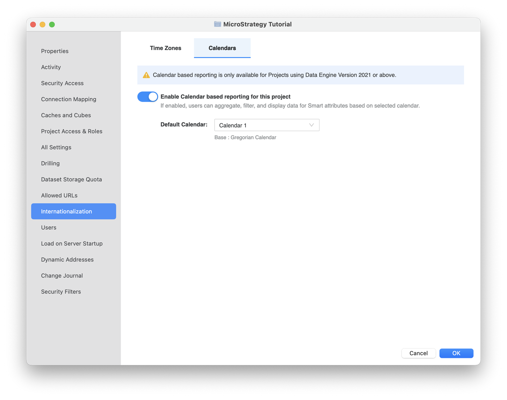507x400 pixels.
Task: Select the Calendars tab
Action: [222, 48]
